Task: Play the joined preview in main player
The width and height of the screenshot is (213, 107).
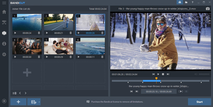Action: tap(158, 74)
